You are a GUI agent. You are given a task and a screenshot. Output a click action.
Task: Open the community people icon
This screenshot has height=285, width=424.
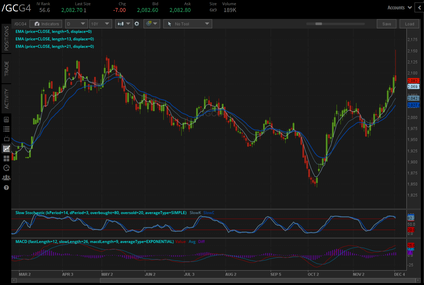point(6,178)
